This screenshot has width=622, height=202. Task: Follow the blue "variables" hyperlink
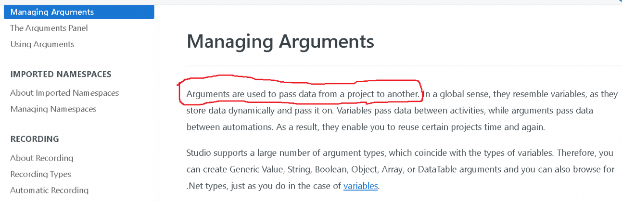coord(361,186)
